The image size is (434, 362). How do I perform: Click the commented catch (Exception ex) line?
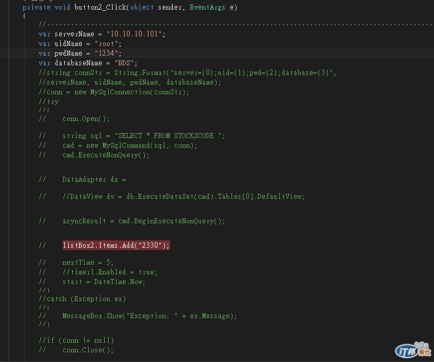coord(82,299)
